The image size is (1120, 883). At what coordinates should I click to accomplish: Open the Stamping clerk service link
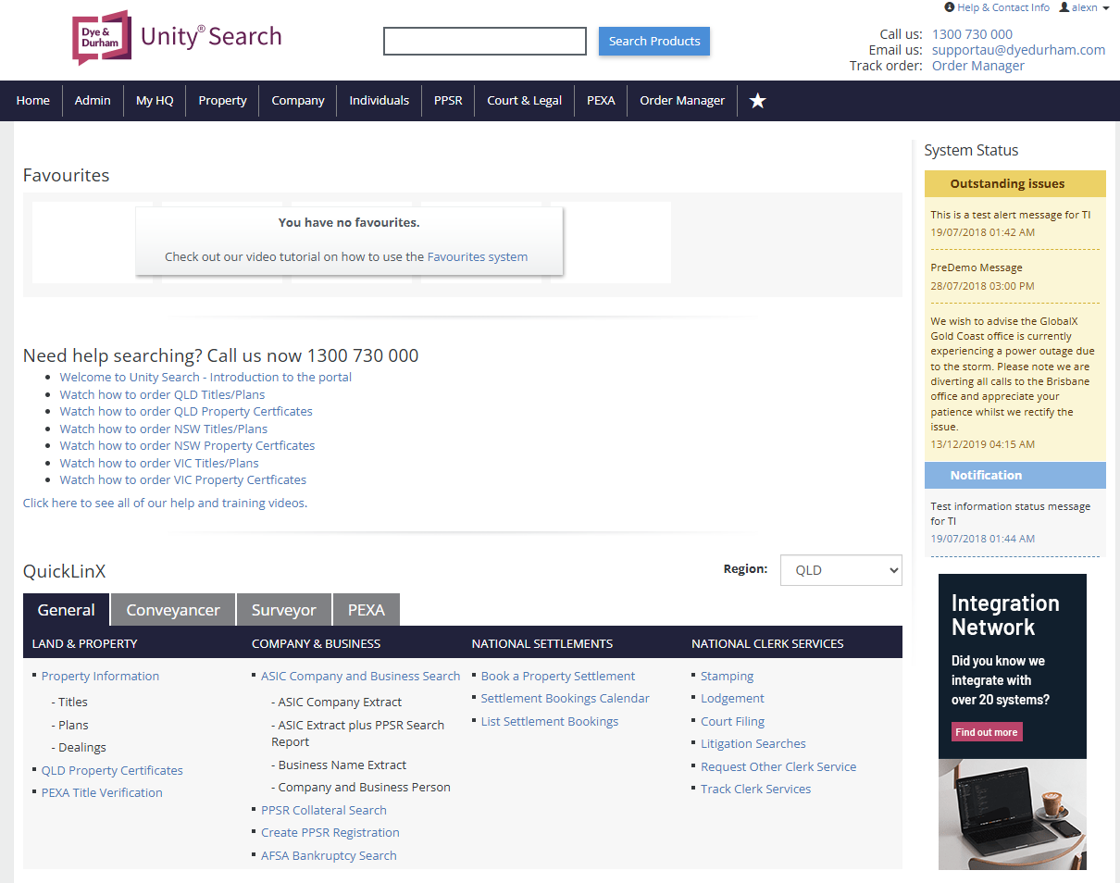pos(727,676)
